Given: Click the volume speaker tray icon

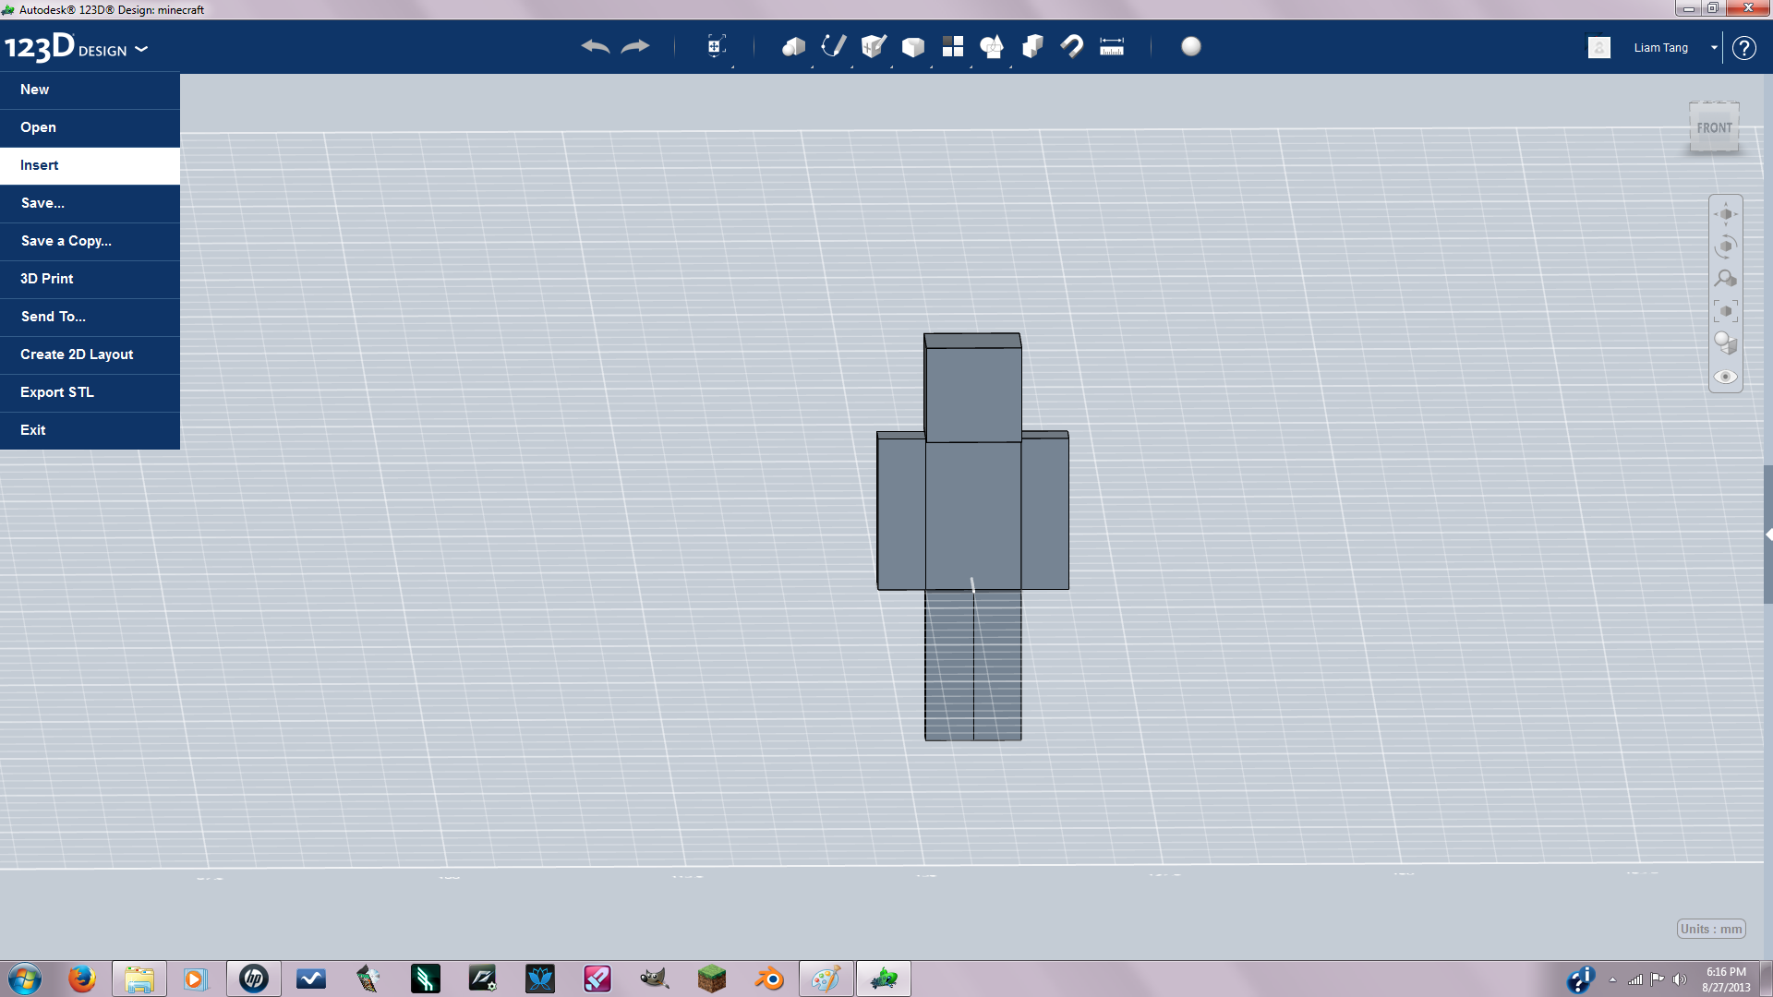Looking at the screenshot, I should click(x=1680, y=979).
